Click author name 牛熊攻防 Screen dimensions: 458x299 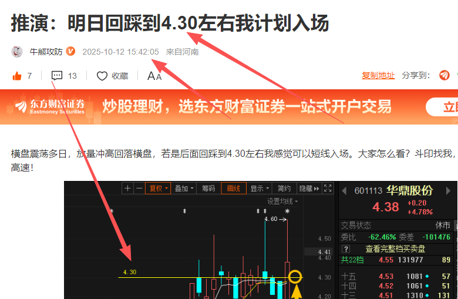pos(46,52)
